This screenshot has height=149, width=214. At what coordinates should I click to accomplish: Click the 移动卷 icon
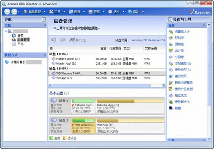(x=171, y=38)
